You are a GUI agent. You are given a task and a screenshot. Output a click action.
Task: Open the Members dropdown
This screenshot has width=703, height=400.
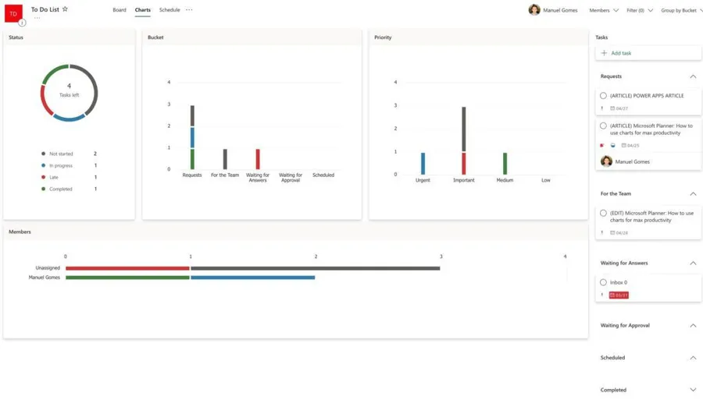(603, 10)
